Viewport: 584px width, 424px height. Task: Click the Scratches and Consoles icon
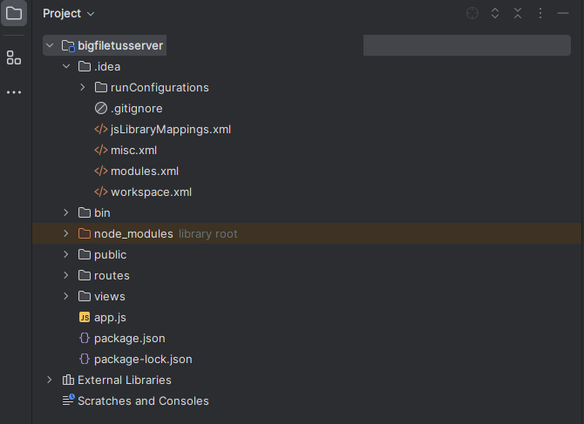(69, 400)
